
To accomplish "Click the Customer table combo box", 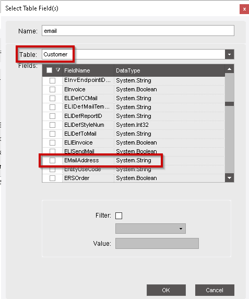I will click(x=134, y=55).
